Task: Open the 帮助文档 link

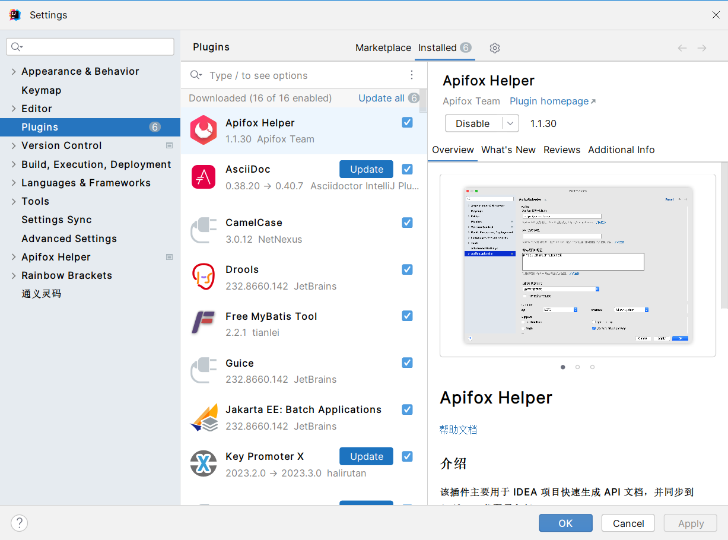Action: pyautogui.click(x=458, y=430)
